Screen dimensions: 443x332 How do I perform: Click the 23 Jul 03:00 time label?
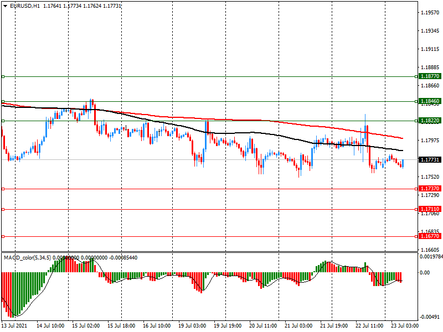(405, 326)
